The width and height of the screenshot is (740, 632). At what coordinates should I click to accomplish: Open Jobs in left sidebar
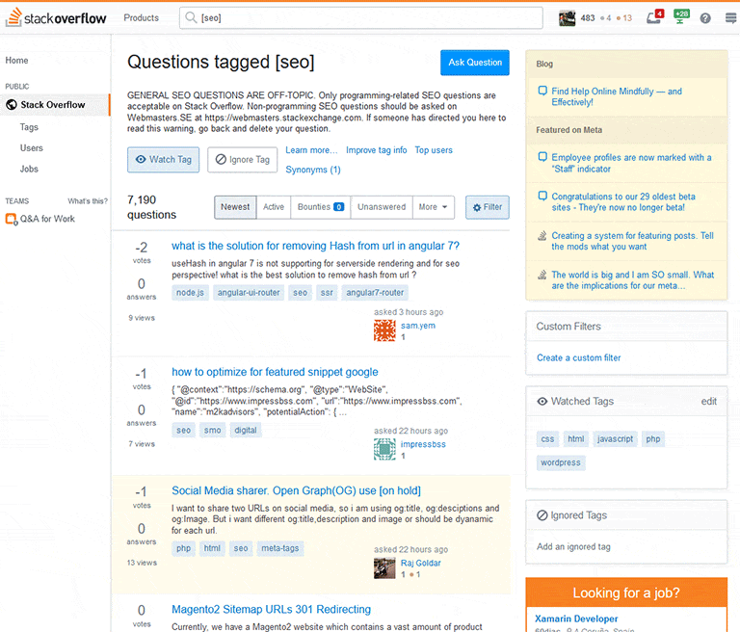point(29,169)
